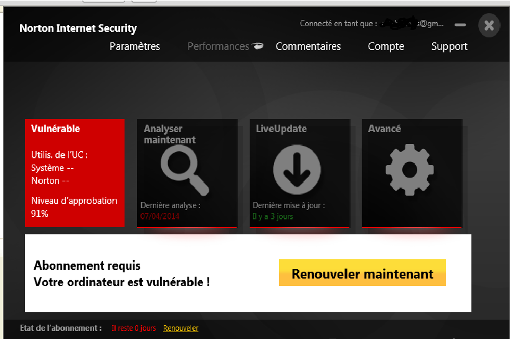Open the Commentaires menu

[308, 47]
